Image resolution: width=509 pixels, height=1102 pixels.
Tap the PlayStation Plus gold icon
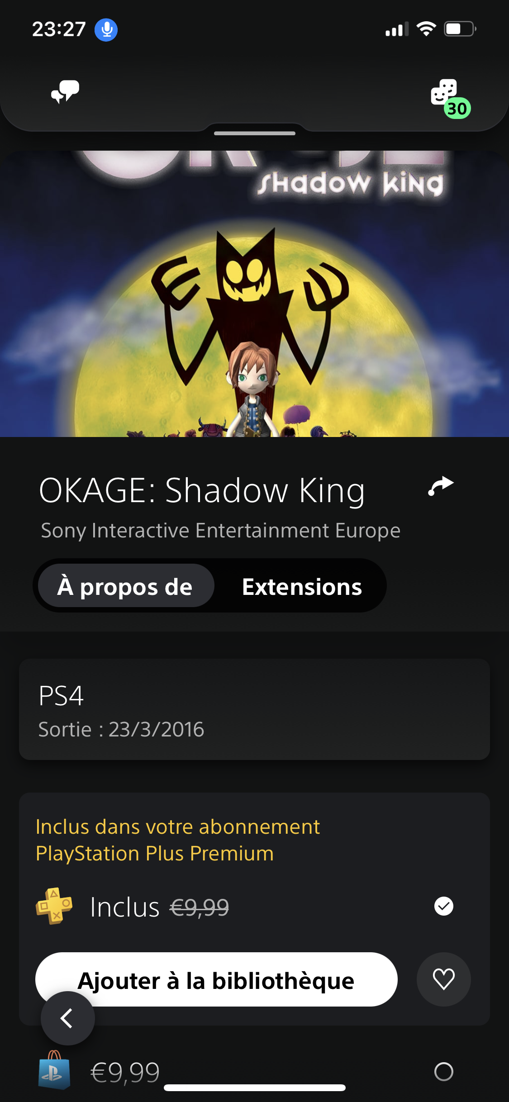(54, 906)
